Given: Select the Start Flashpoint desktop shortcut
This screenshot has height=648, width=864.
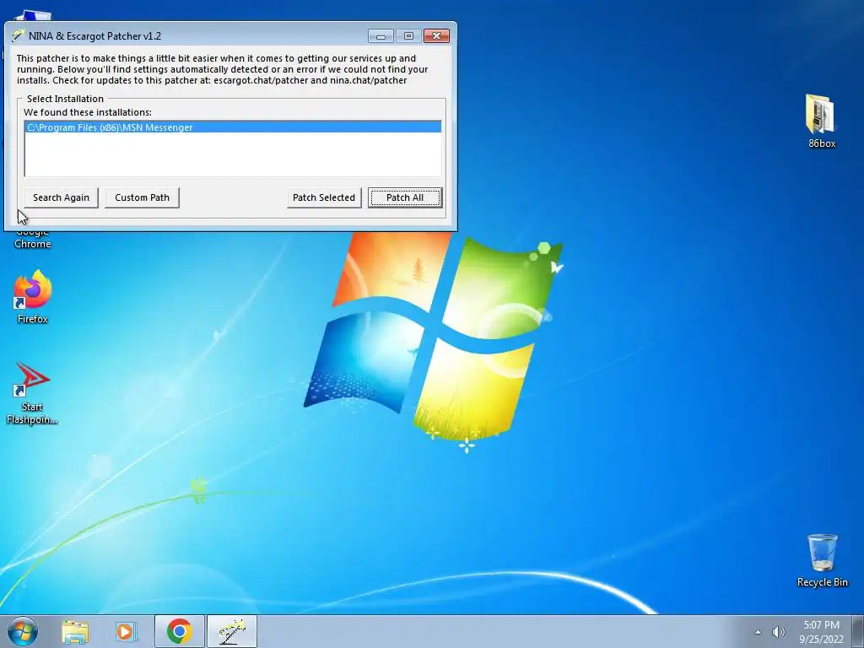Looking at the screenshot, I should point(32,393).
